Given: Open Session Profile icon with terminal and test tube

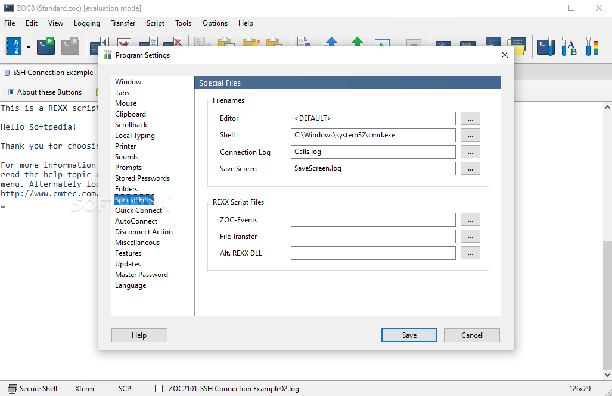Looking at the screenshot, I should (x=546, y=46).
